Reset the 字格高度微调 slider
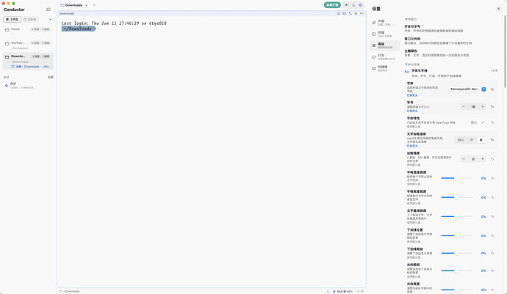 [492, 197]
